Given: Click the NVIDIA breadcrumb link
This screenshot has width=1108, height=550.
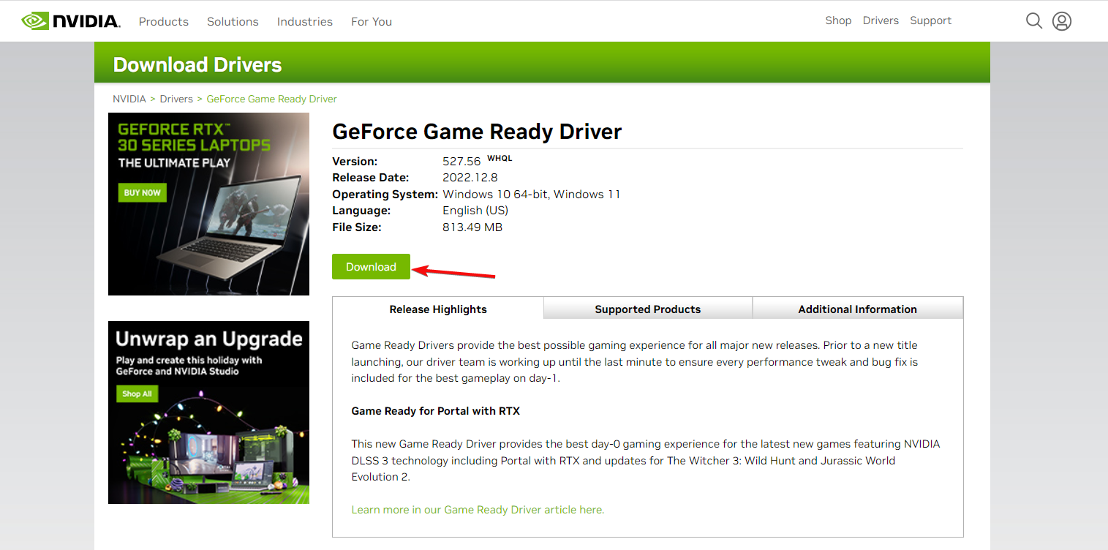Looking at the screenshot, I should click(129, 99).
